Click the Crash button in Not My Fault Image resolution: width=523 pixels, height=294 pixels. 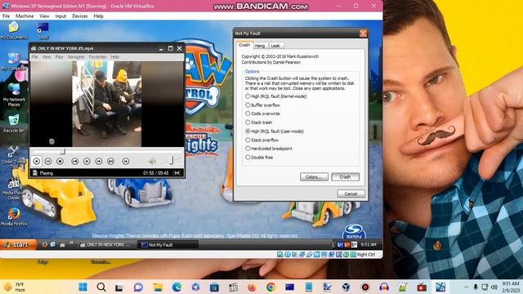tap(345, 177)
